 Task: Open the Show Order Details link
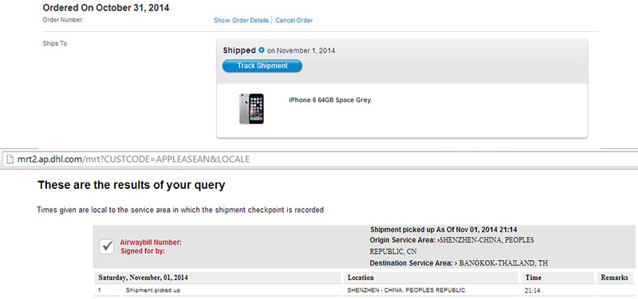[241, 21]
